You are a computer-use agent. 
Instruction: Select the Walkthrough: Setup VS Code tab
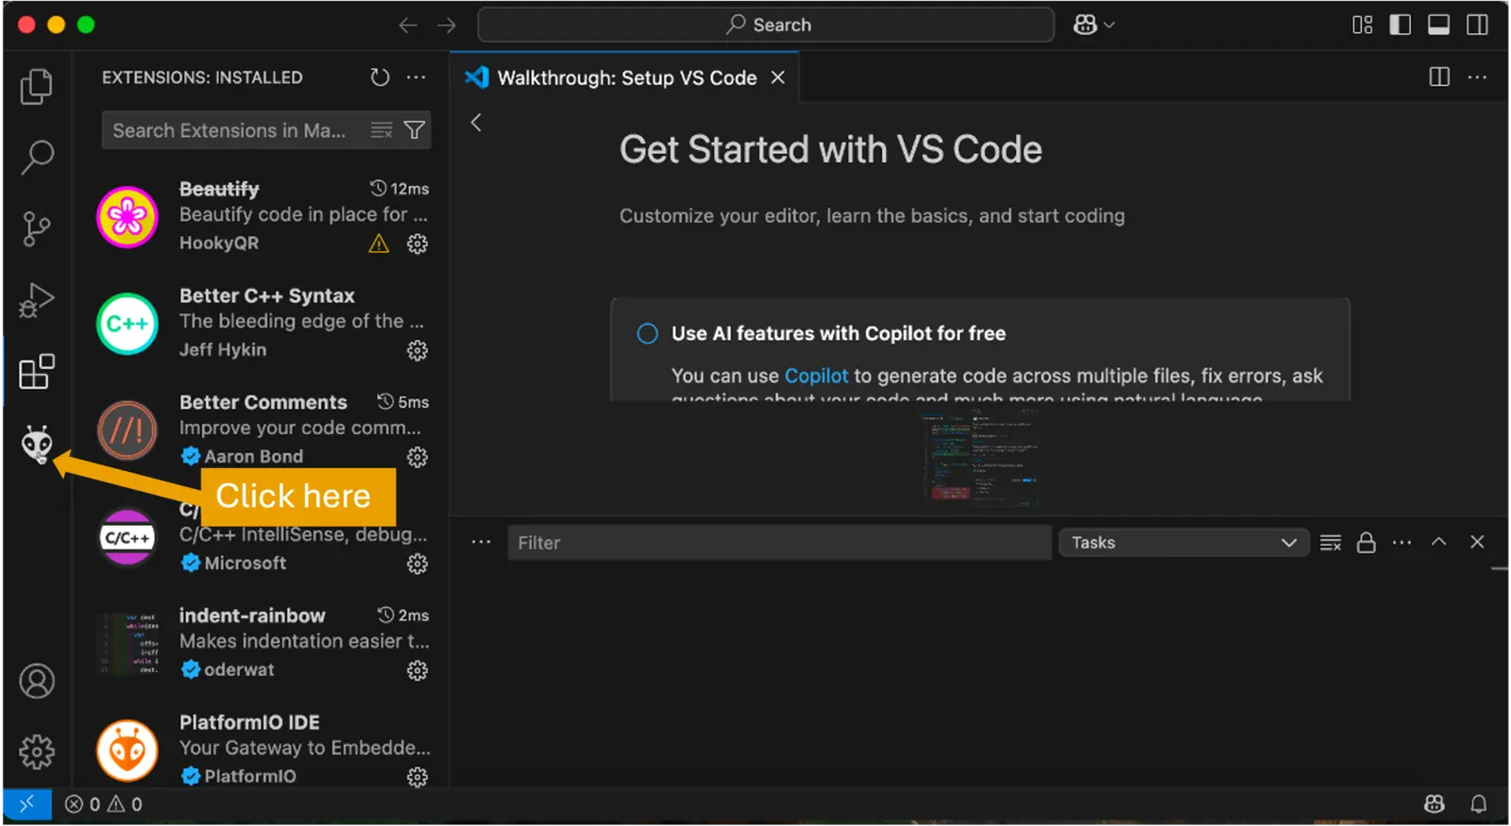coord(626,77)
